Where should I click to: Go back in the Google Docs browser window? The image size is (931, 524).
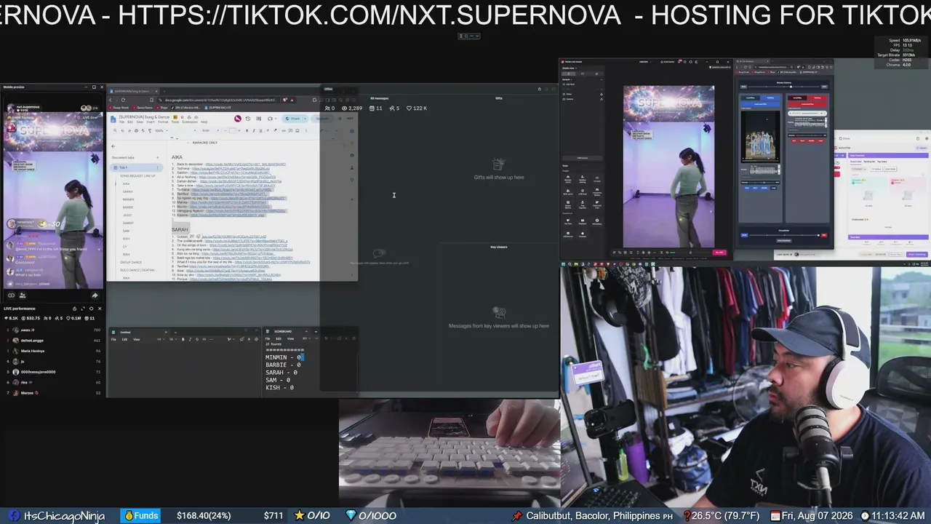(x=111, y=100)
